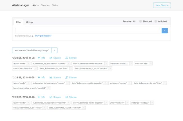
Task: Add alertname="NodeMemoryUsage" group to filter via plus
Action: [54, 50]
